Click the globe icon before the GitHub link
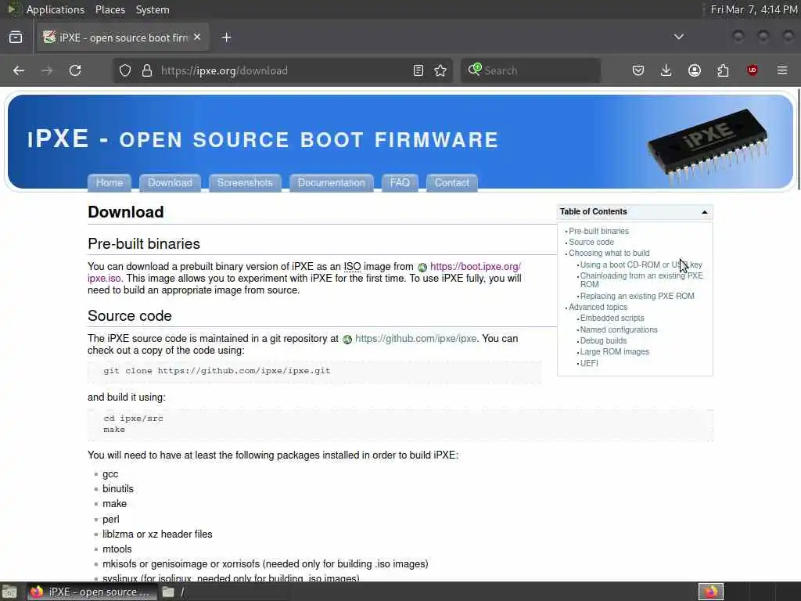Viewport: 801px width, 601px height. 347,340
